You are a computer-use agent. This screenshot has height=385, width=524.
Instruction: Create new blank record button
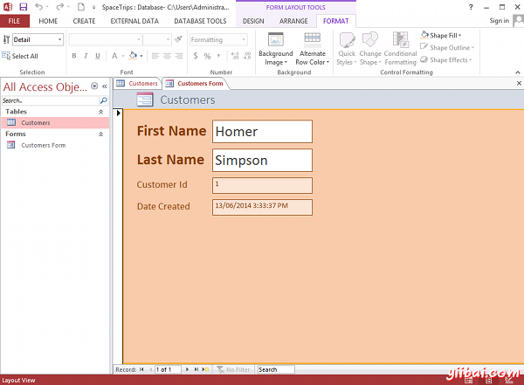pyautogui.click(x=207, y=369)
